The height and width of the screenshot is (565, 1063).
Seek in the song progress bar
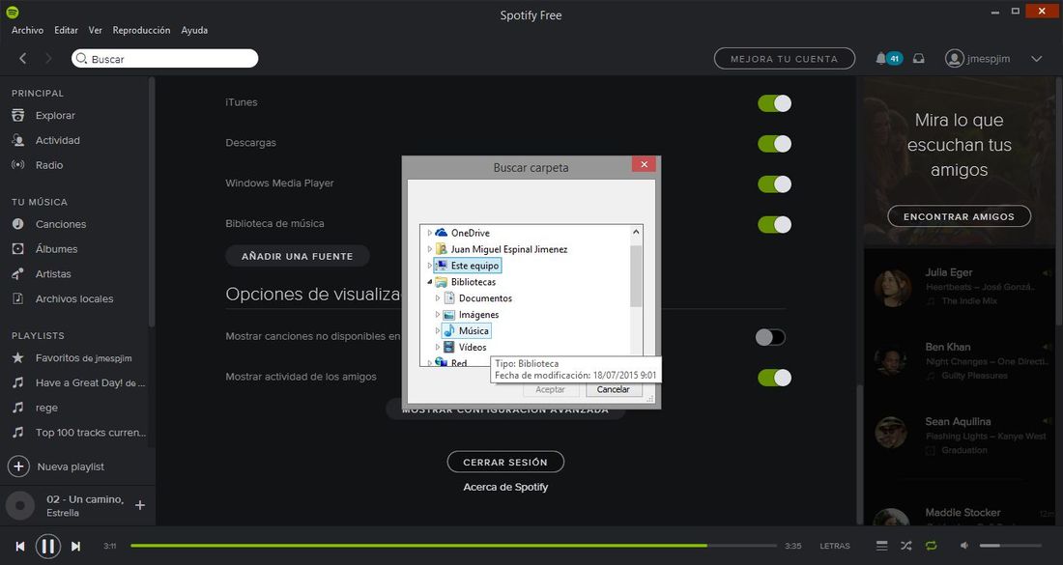point(453,546)
